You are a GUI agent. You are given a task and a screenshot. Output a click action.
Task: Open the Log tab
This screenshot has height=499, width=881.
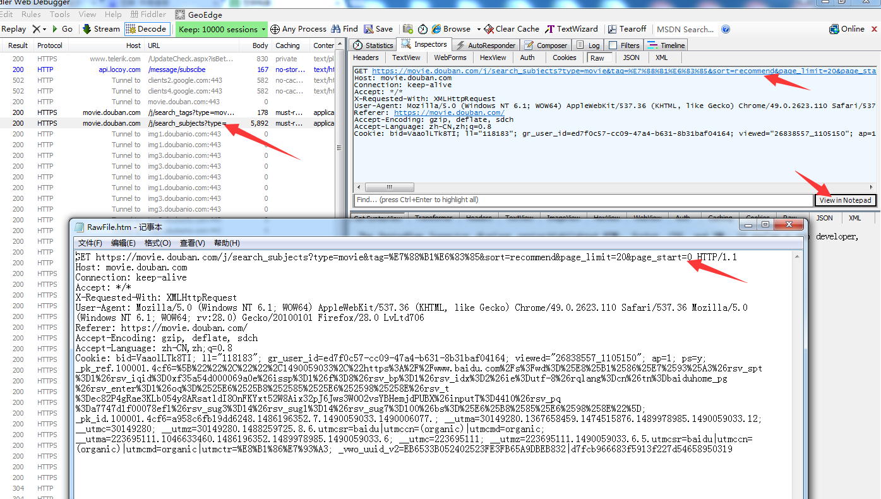click(589, 45)
